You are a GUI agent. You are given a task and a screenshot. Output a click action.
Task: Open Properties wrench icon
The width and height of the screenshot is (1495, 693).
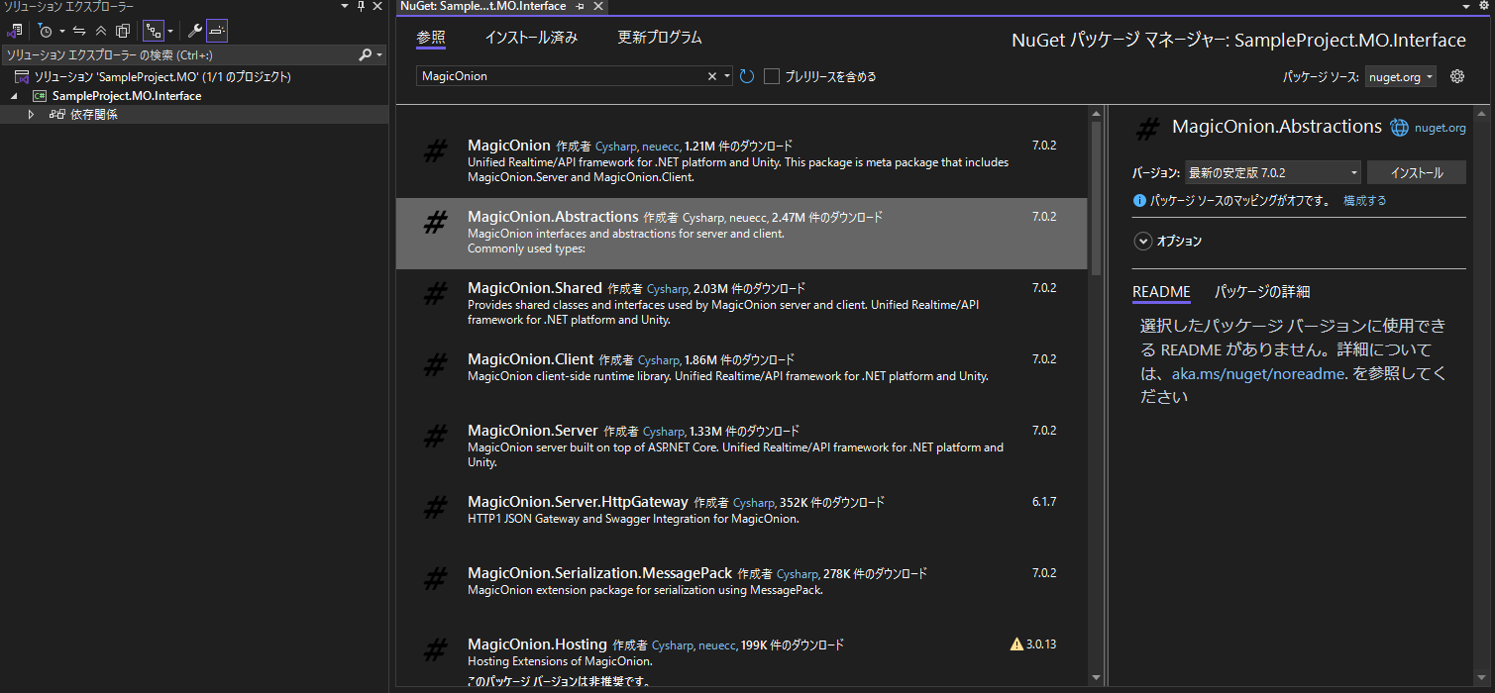tap(195, 31)
